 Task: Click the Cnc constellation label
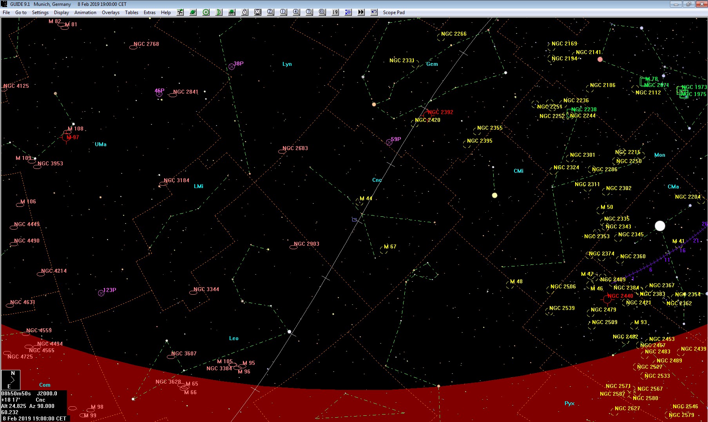coord(377,180)
